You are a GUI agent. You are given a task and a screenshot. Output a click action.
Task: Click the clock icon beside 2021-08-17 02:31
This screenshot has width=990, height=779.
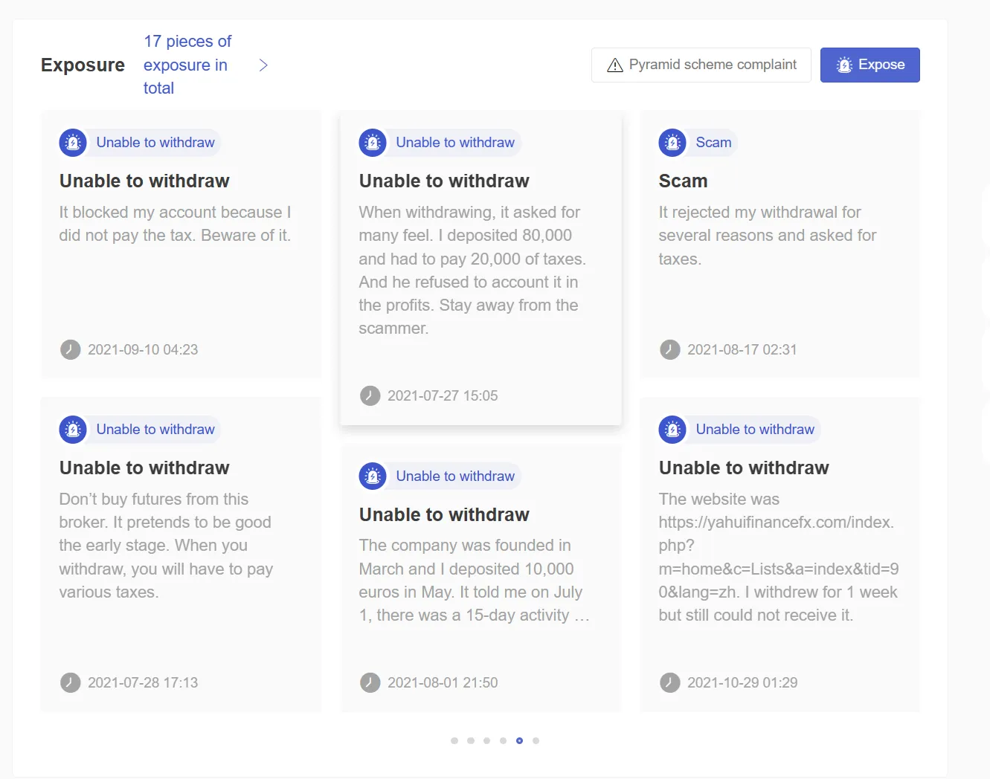(x=670, y=349)
